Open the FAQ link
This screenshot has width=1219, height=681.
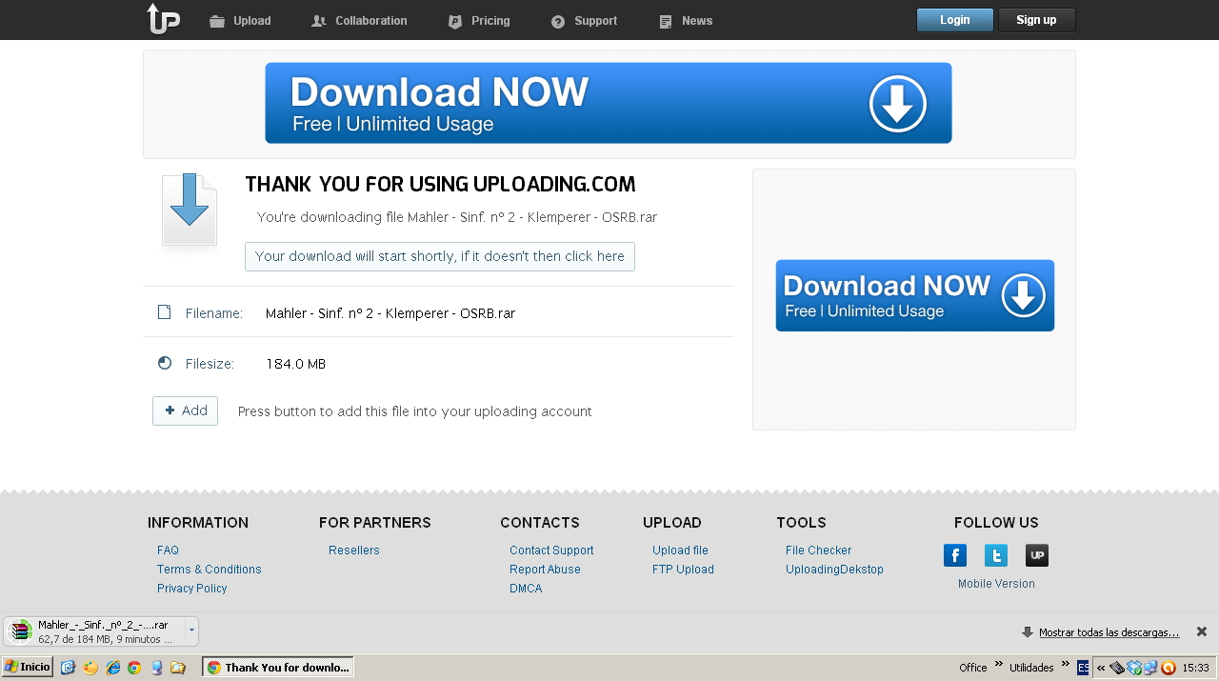(x=168, y=551)
